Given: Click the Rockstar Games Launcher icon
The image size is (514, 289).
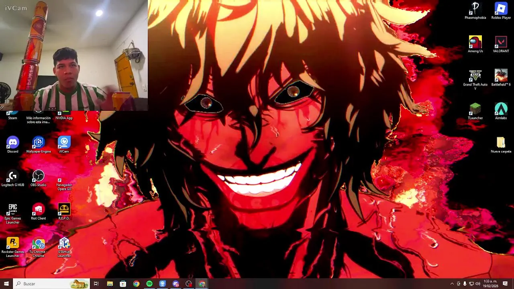Looking at the screenshot, I should point(12,247).
